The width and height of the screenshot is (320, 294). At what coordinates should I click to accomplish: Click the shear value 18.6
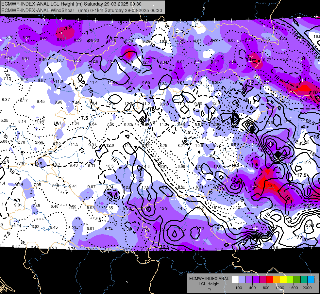tap(274, 248)
